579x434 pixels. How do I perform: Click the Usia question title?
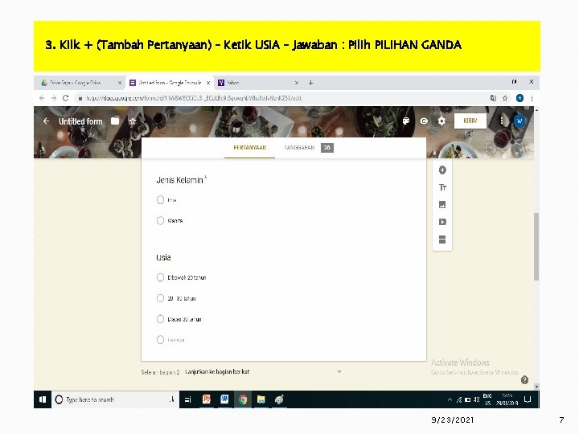(163, 258)
